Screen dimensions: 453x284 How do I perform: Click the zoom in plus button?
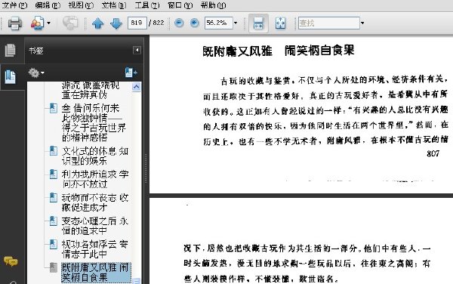[x=195, y=23]
